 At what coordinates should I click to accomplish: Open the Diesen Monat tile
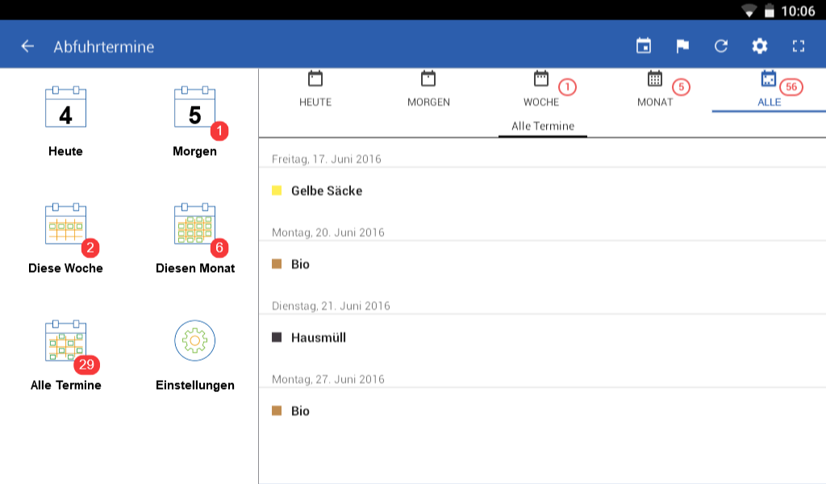click(195, 239)
